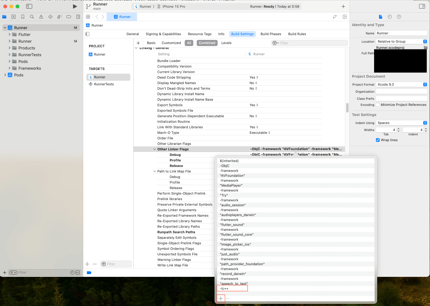Collapse Path to Link Map File

pyautogui.click(x=154, y=171)
